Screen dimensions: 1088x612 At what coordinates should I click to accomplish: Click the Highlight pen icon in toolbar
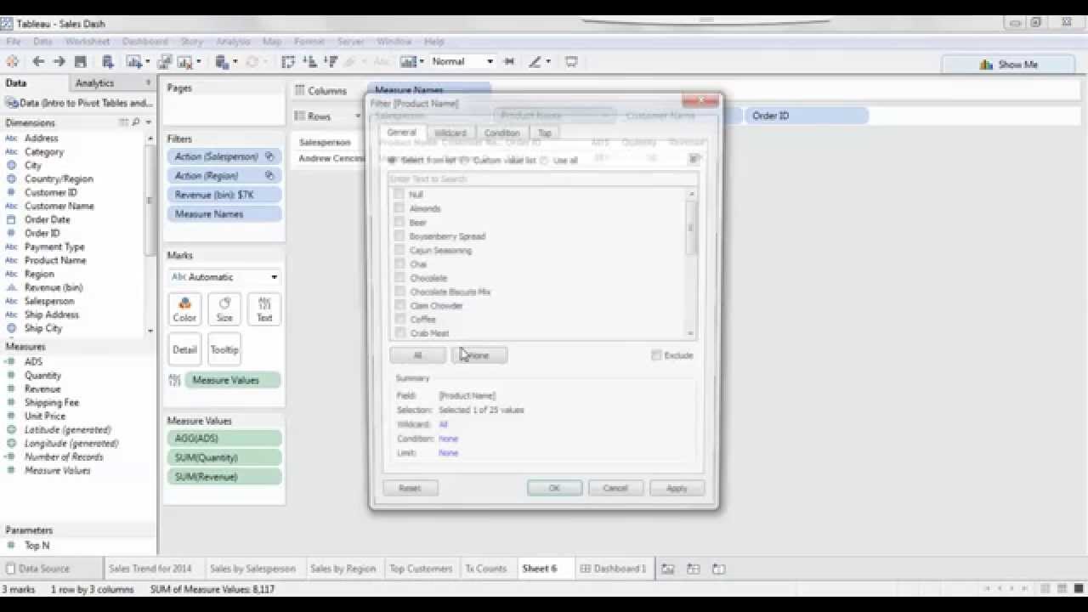[x=535, y=61]
